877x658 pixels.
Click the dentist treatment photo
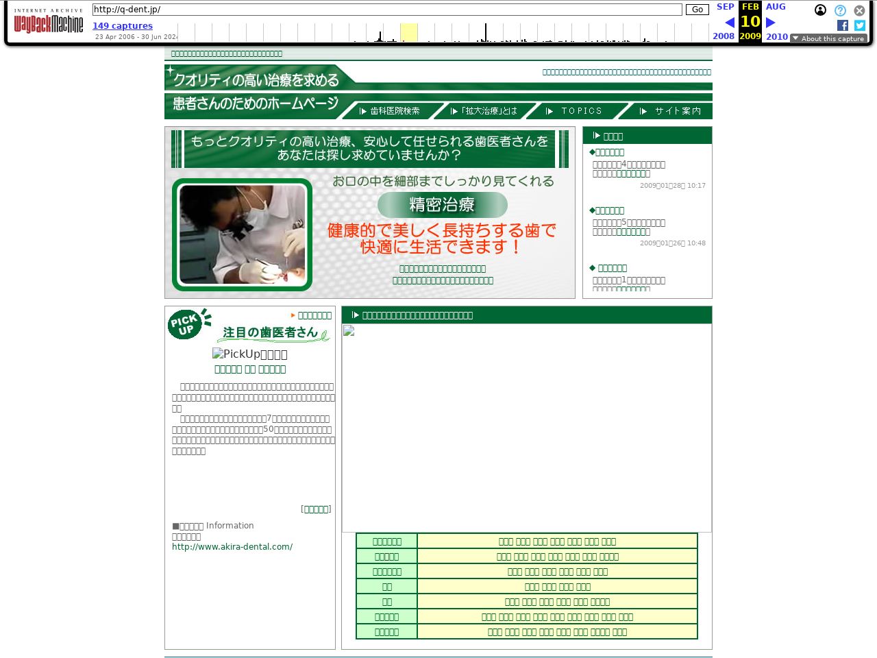coord(242,234)
